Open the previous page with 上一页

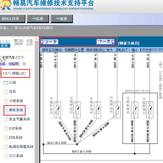tap(49, 42)
